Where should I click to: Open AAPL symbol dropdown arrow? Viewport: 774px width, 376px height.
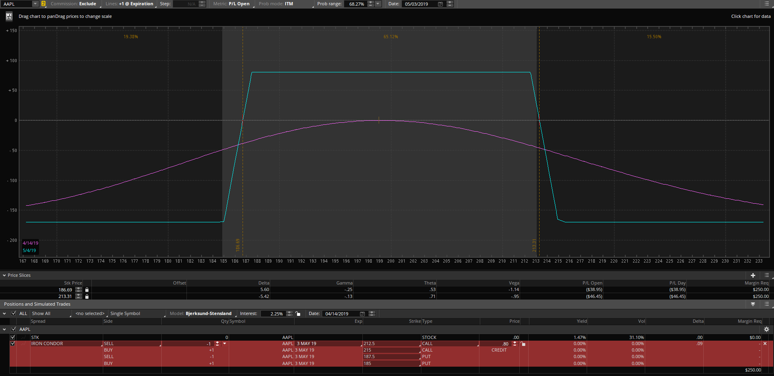click(35, 4)
